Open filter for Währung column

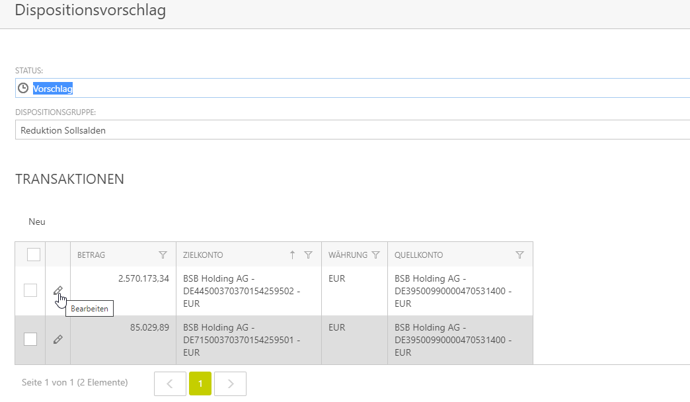(x=375, y=255)
